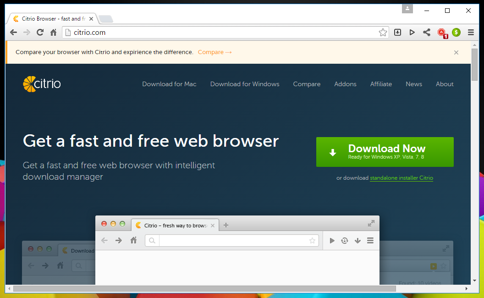Click the mockup browser menu icon

(370, 241)
